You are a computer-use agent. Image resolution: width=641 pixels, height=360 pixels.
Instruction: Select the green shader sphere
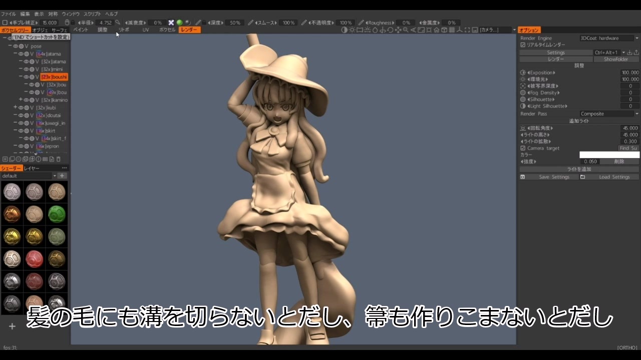[x=57, y=214]
